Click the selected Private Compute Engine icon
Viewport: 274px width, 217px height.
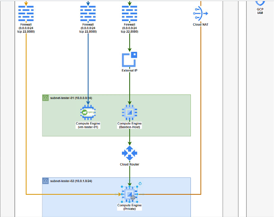click(129, 194)
